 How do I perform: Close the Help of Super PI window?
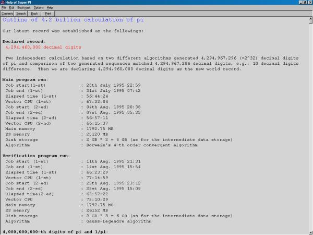310,3
